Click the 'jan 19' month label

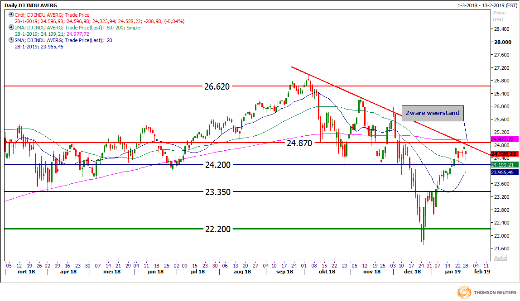453,272
